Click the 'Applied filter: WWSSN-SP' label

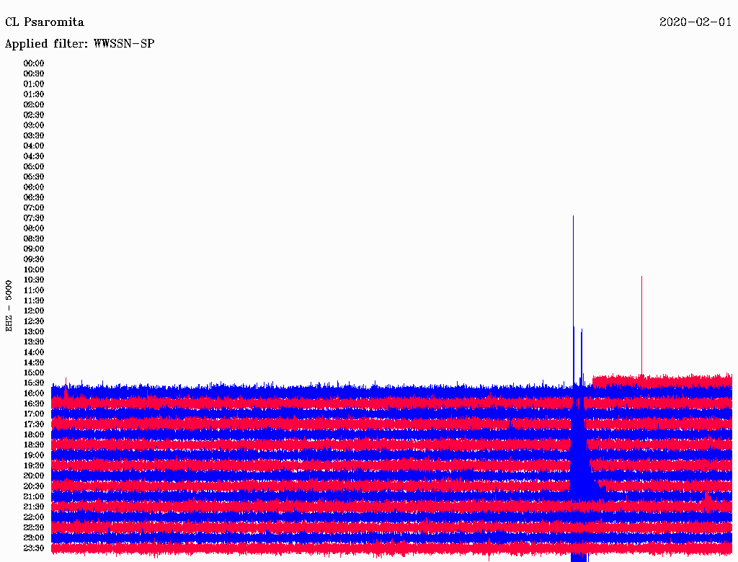(79, 44)
